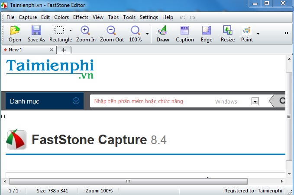Viewport: 294px width, 195px height.
Task: Expand the Danh mục category menu
Action: [45, 101]
